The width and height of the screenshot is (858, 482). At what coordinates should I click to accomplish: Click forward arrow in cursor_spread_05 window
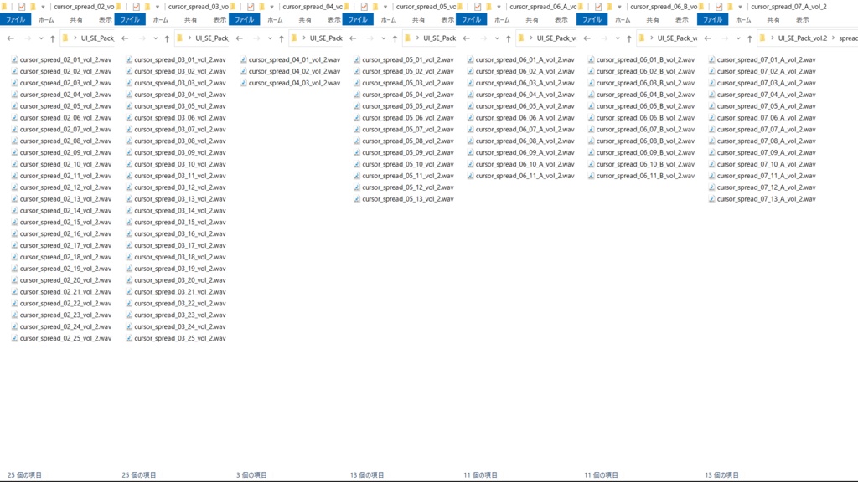click(x=370, y=38)
